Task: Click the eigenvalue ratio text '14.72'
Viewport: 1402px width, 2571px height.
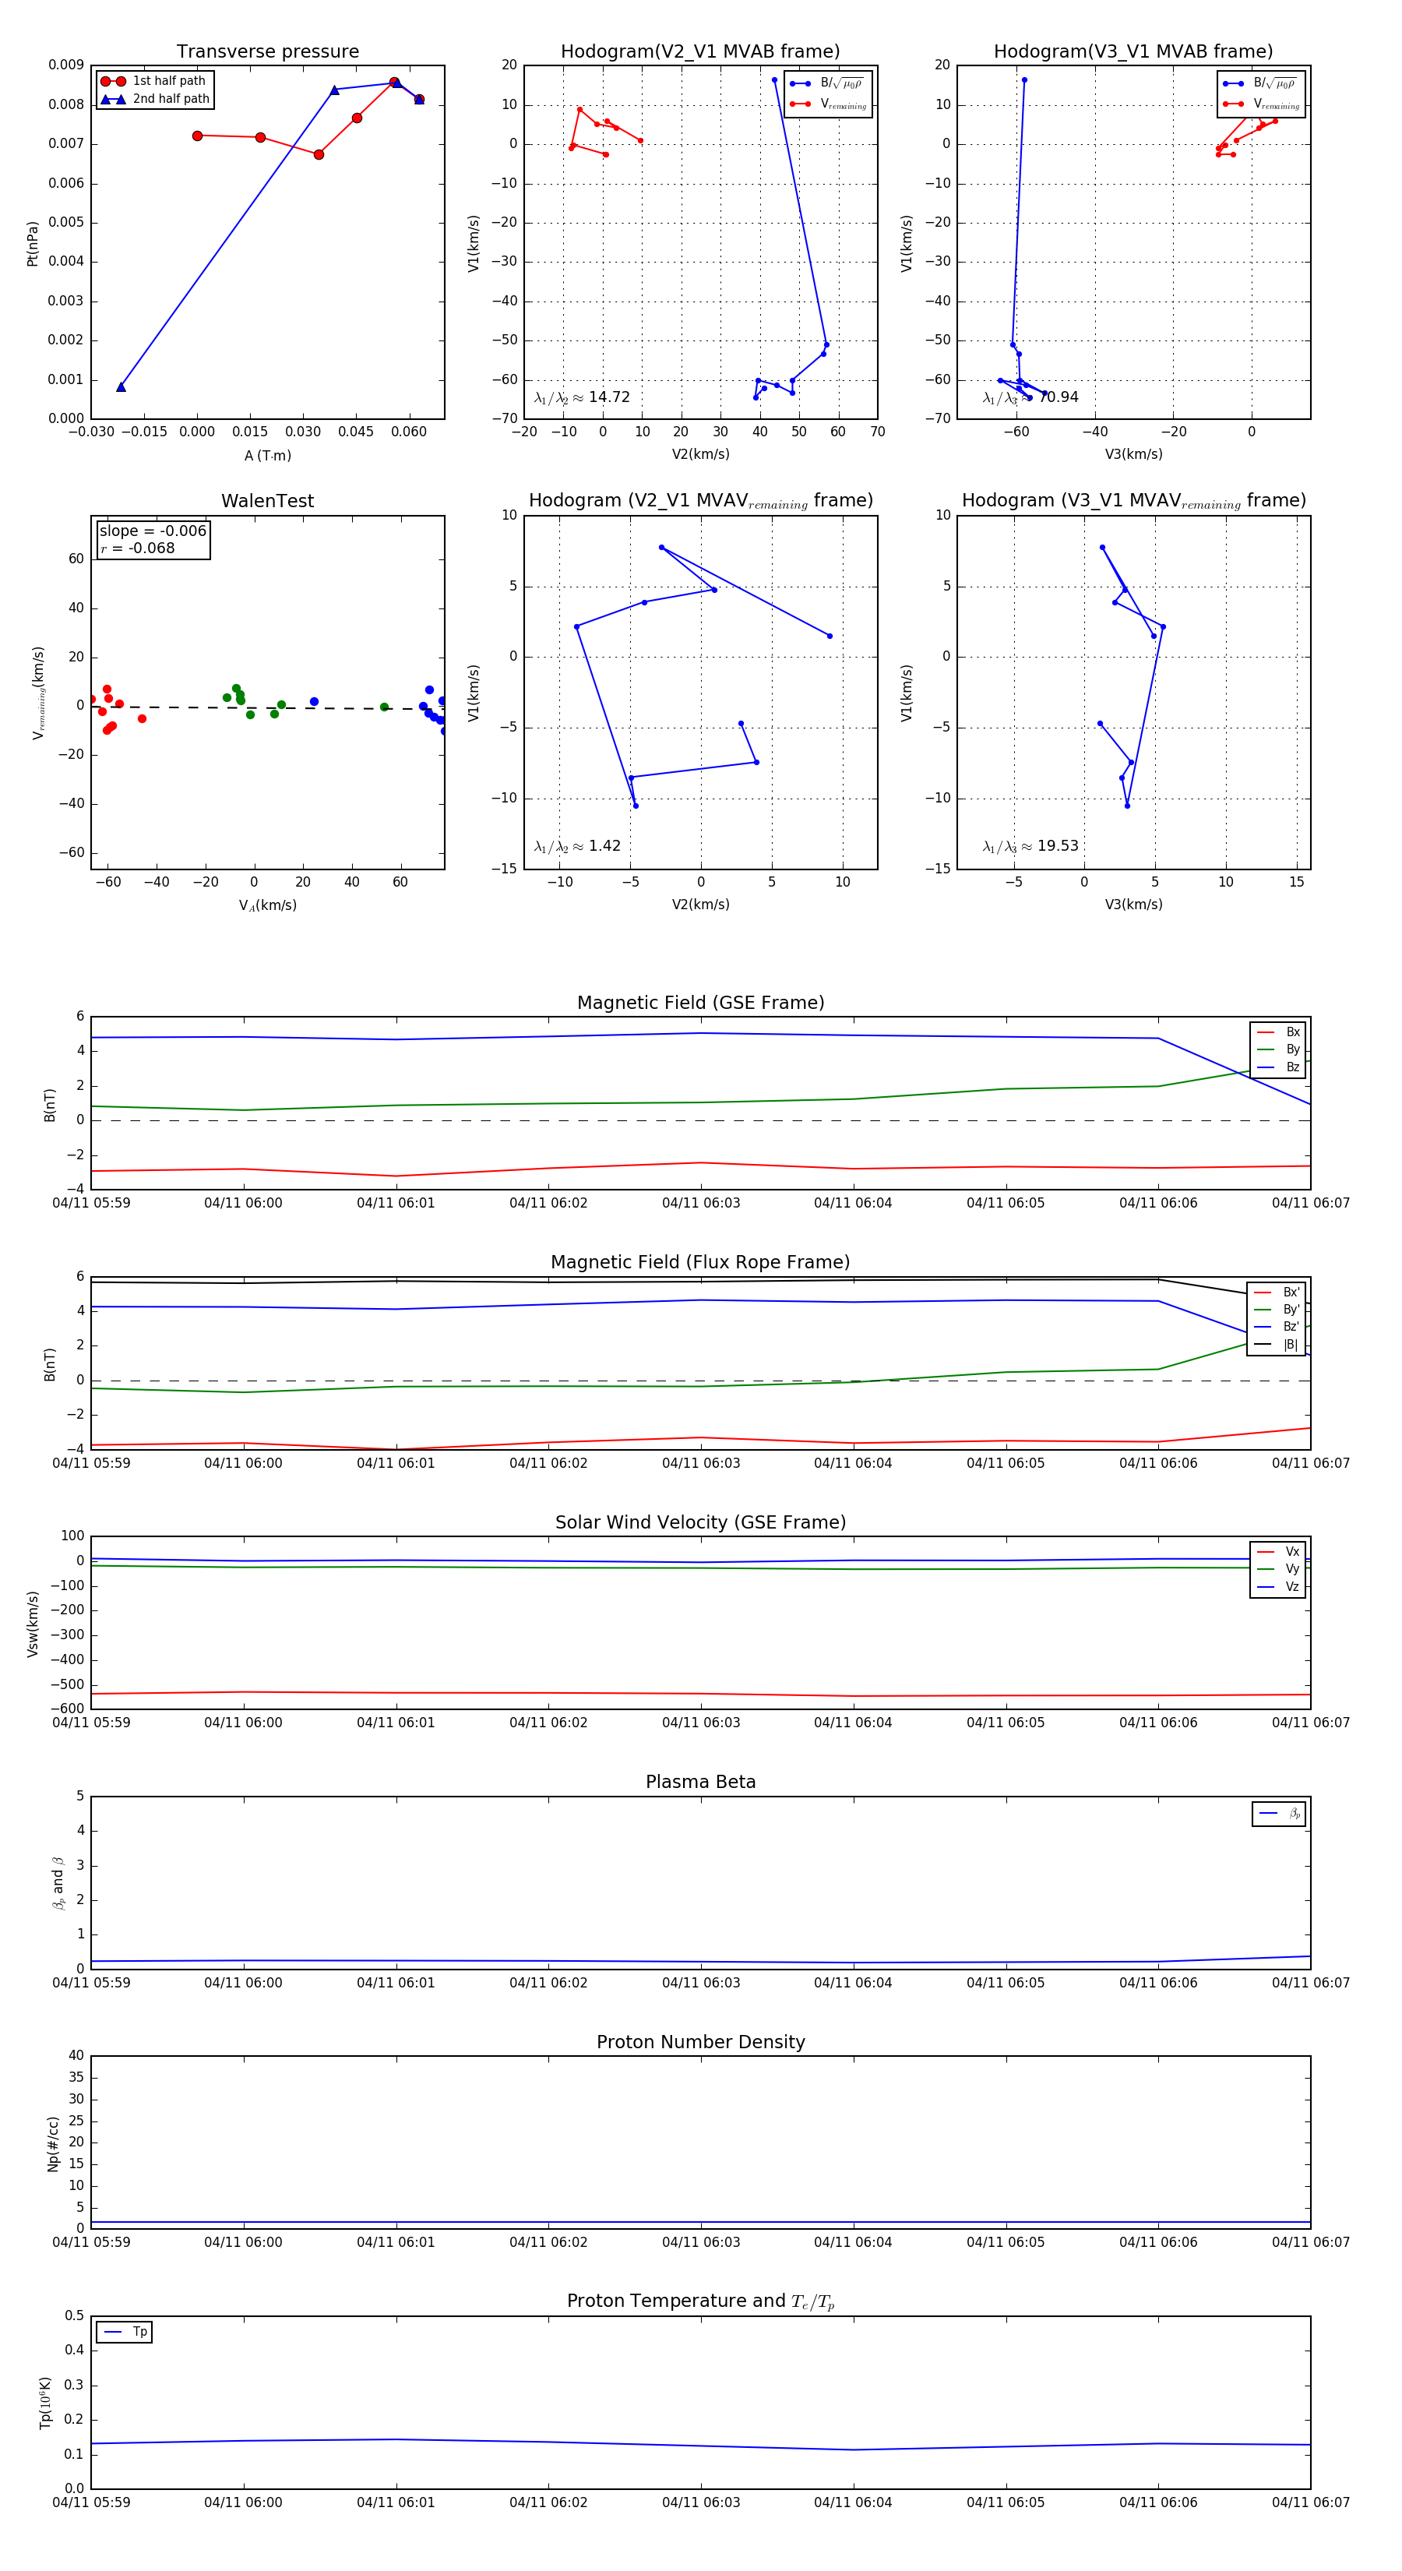Action: (x=608, y=397)
